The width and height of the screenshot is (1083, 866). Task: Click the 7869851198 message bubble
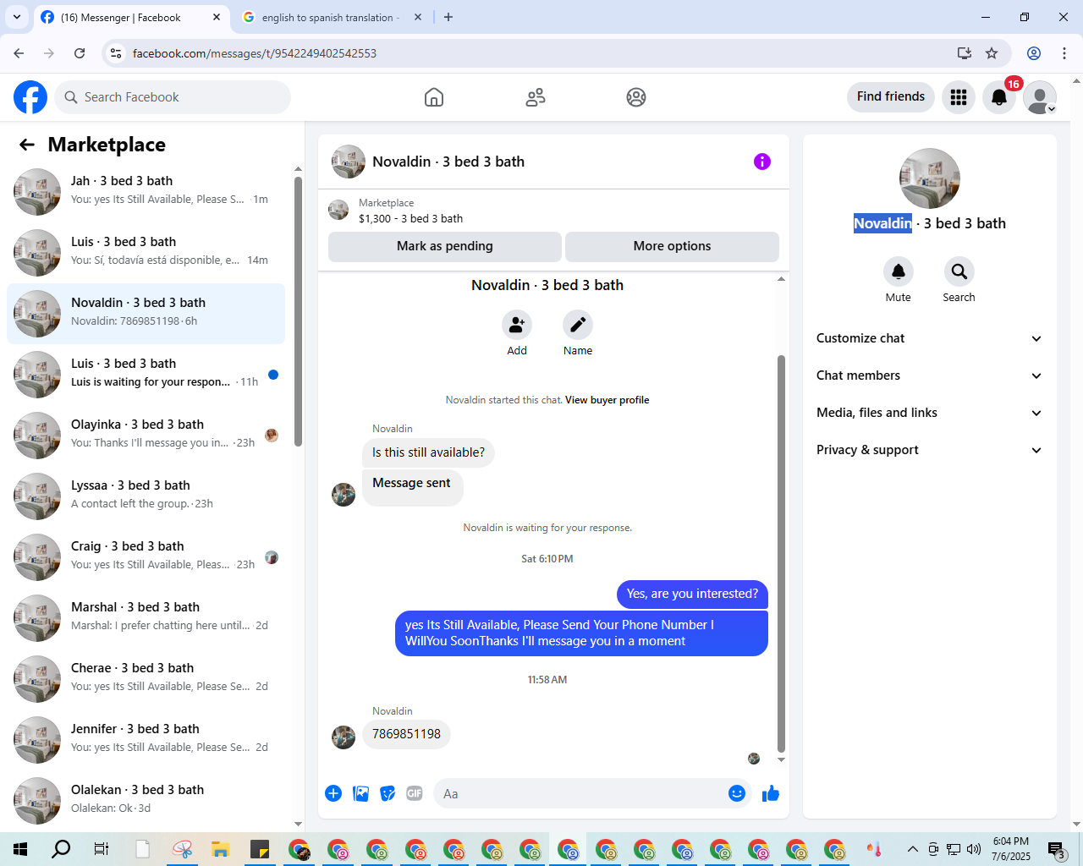tap(406, 734)
